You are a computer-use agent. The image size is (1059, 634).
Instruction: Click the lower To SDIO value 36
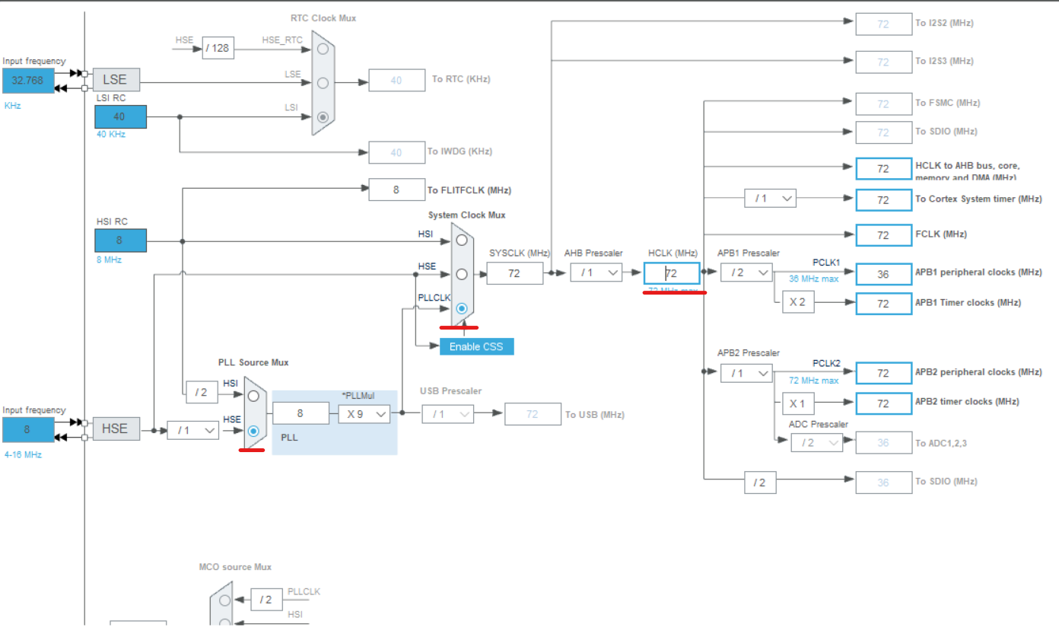pos(884,483)
